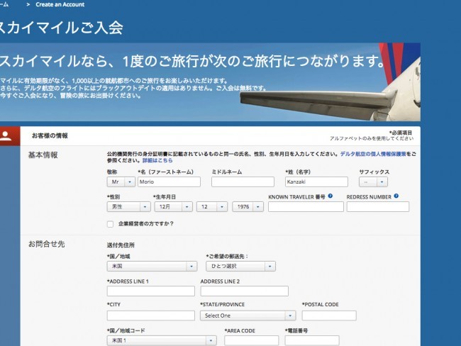Image resolution: width=461 pixels, height=346 pixels.
Task: Click the スカイマイルご入会 page heading
Action: [60, 28]
